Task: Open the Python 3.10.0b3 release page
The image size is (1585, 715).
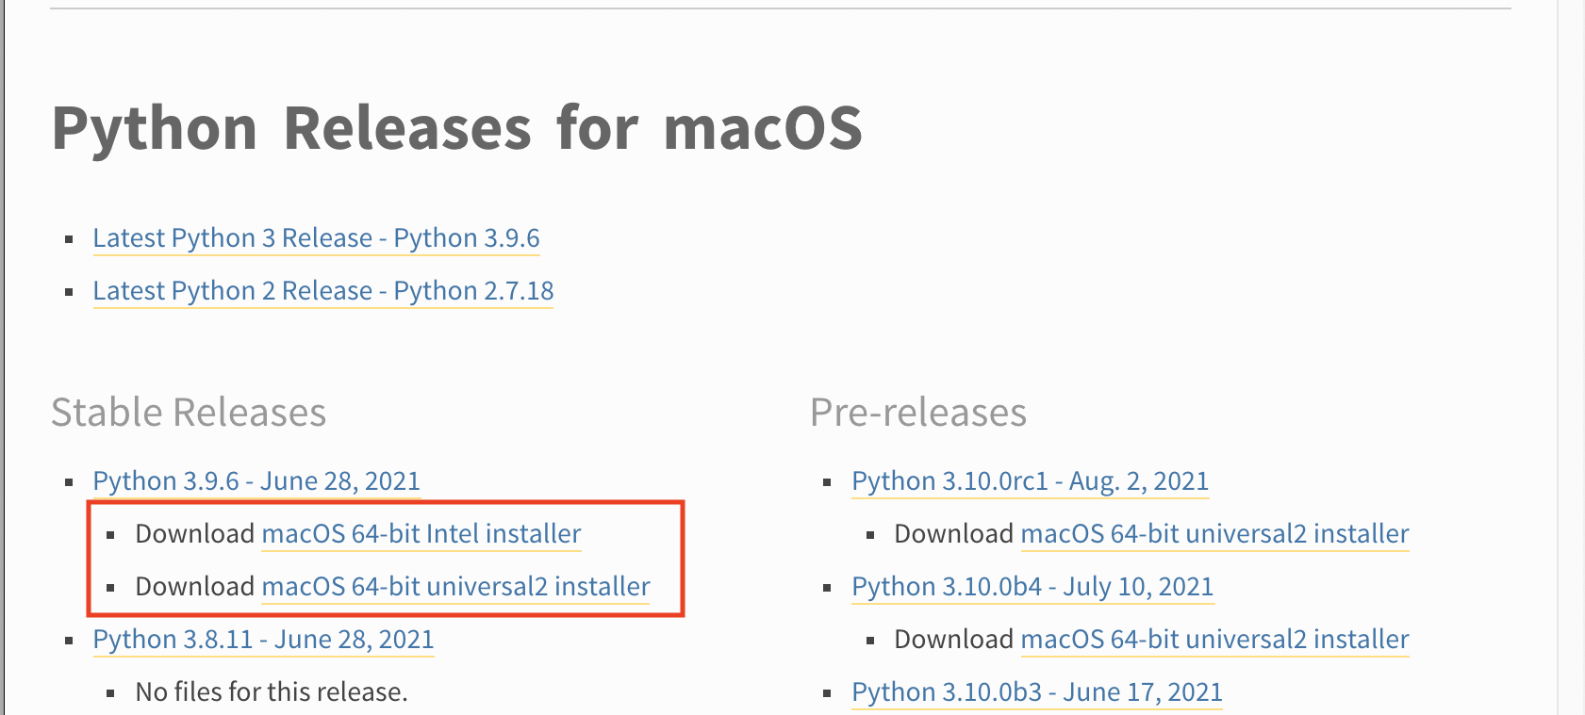Action: click(x=1036, y=692)
